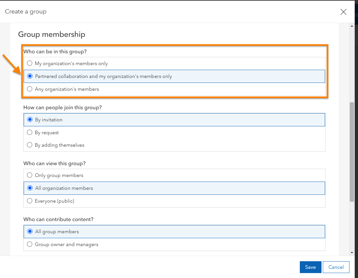The height and width of the screenshot is (278, 358).
Task: Click the Save button
Action: pyautogui.click(x=310, y=267)
